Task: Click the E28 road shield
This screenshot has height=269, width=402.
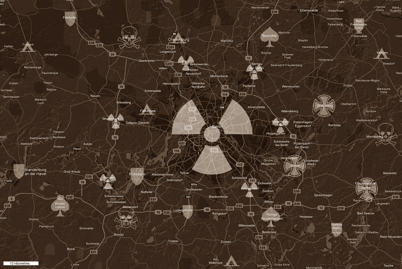Action: [x=275, y=12]
